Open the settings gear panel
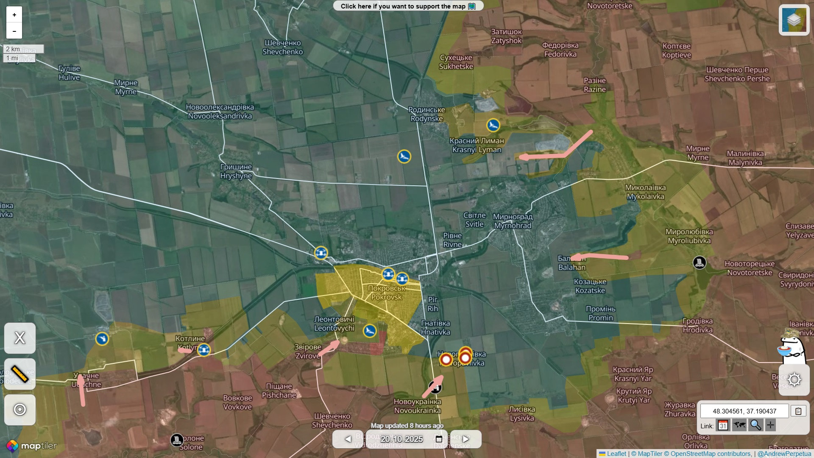 (x=794, y=380)
